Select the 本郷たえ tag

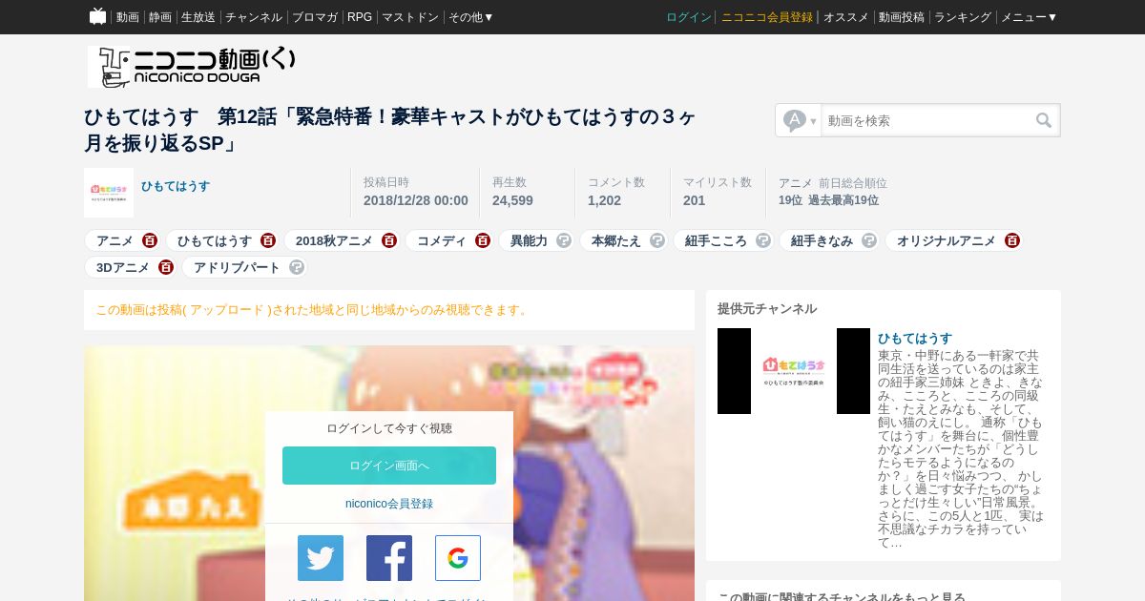point(616,240)
